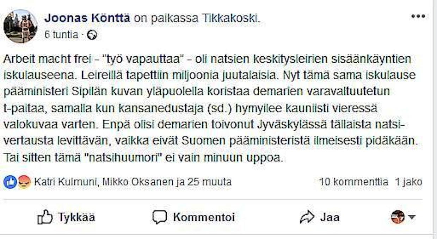The width and height of the screenshot is (437, 239).
Task: Open the Tikkakoski location link
Action: click(x=231, y=18)
